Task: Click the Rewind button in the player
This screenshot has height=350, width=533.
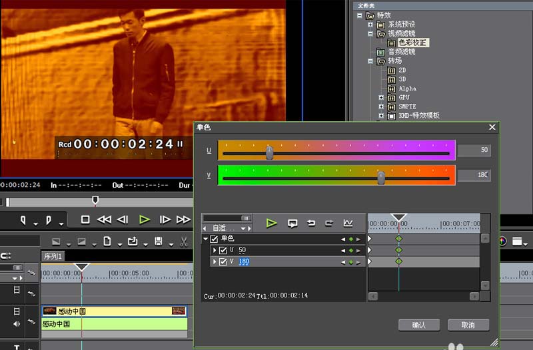Action: pyautogui.click(x=104, y=220)
